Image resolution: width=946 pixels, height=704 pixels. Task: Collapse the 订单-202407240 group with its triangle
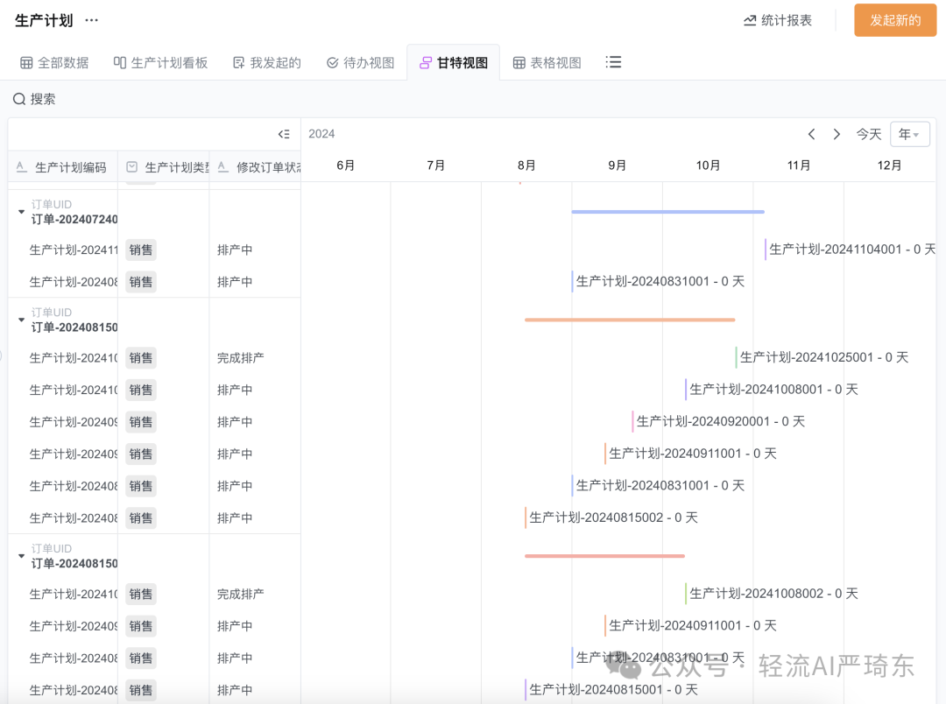(21, 210)
